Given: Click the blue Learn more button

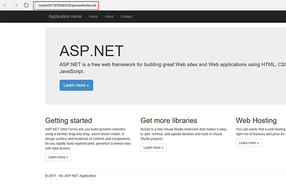Looking at the screenshot, I should click(76, 85).
